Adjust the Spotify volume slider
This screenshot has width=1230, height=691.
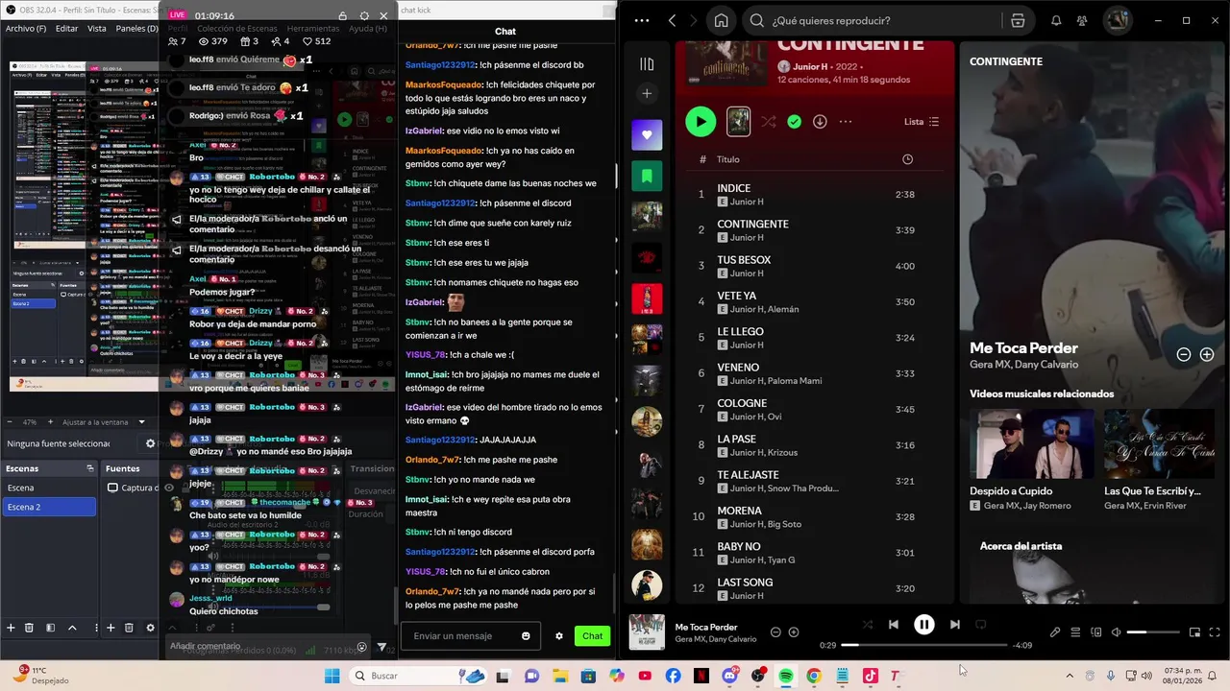coord(1152,632)
